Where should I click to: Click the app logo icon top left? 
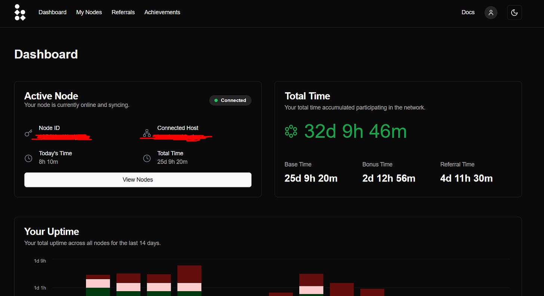[20, 12]
